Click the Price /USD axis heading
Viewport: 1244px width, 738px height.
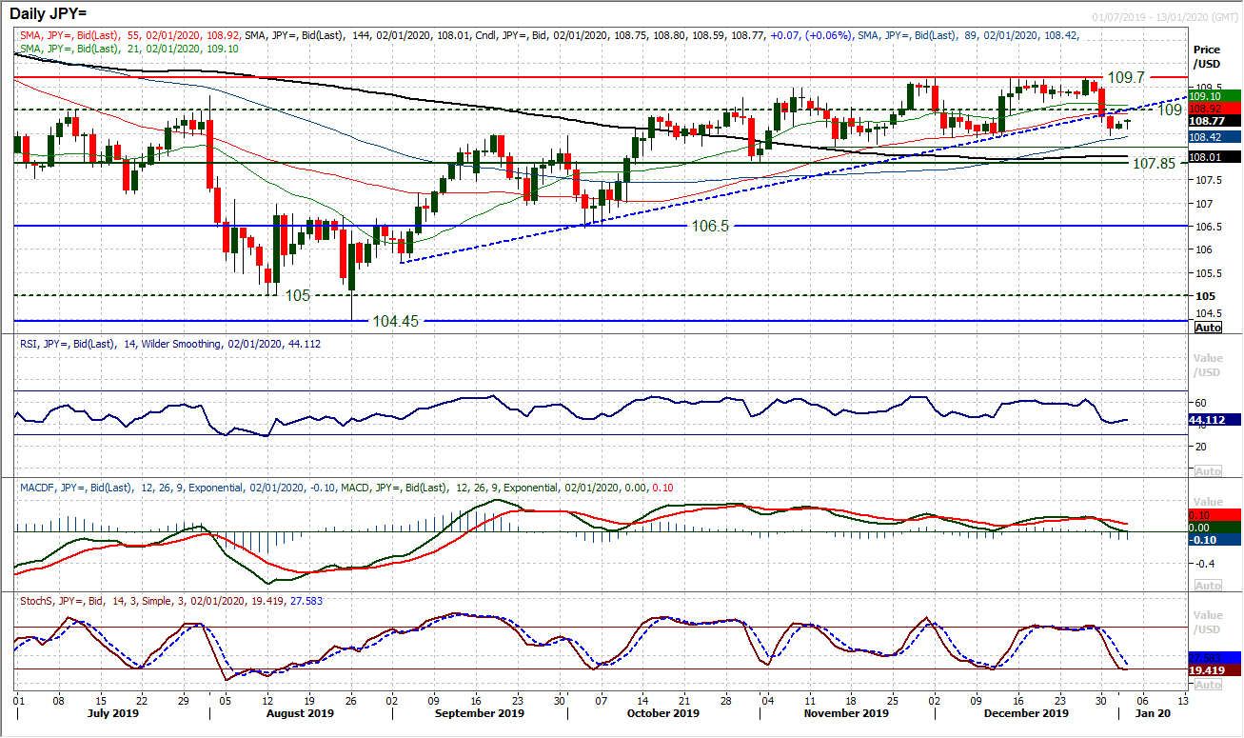(1208, 55)
